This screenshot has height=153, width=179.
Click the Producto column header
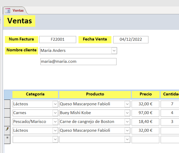click(x=95, y=94)
